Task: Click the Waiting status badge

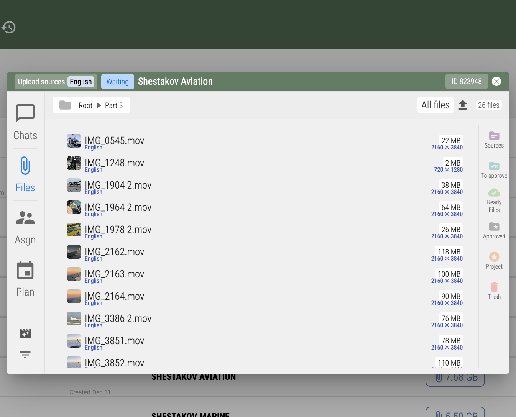Action: (117, 82)
